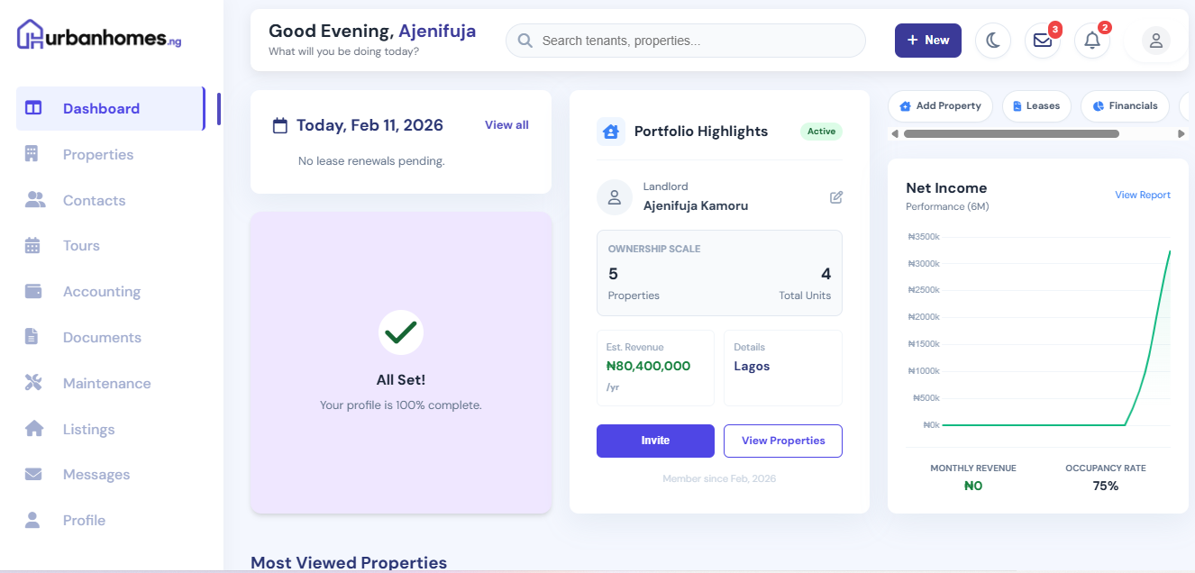Select the Tours calendar icon in the sidebar
Screen dimensions: 1195x573
[x=34, y=245]
